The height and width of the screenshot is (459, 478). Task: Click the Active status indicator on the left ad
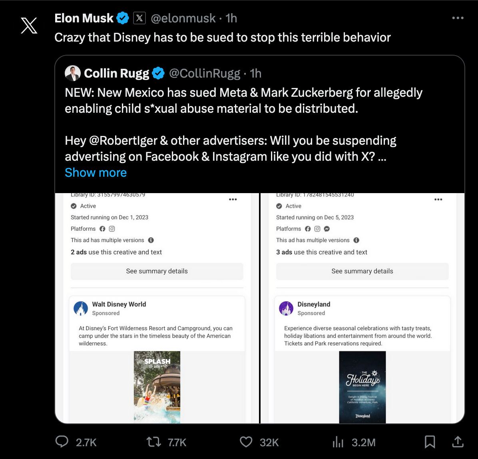[74, 206]
